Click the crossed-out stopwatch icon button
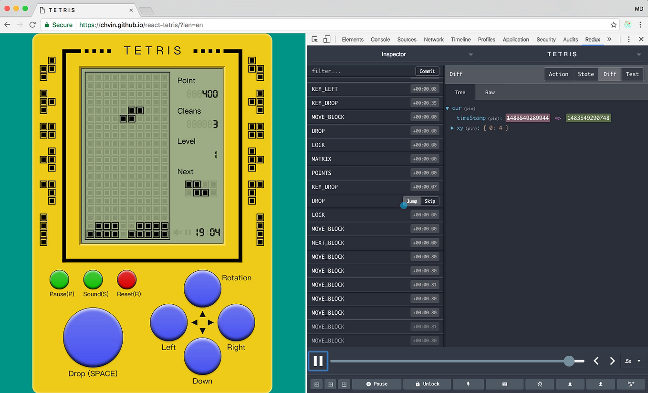 [x=540, y=384]
